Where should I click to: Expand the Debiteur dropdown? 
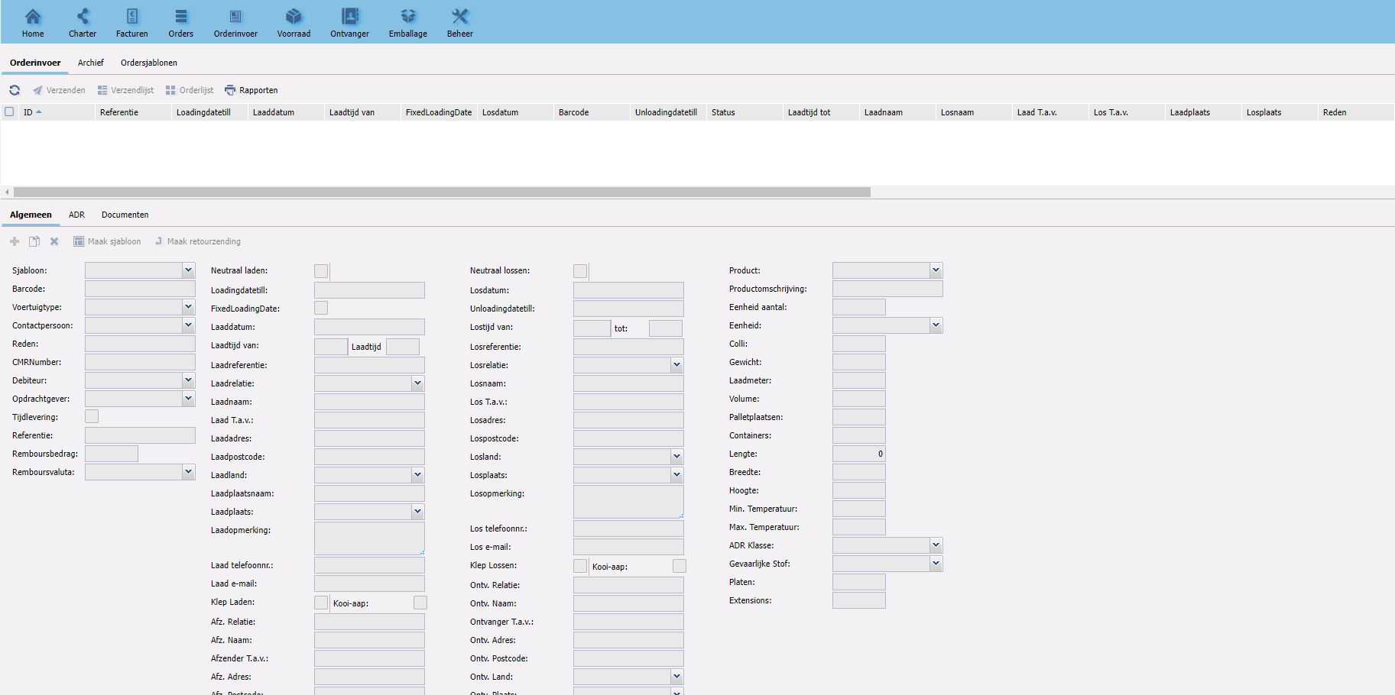pyautogui.click(x=188, y=380)
